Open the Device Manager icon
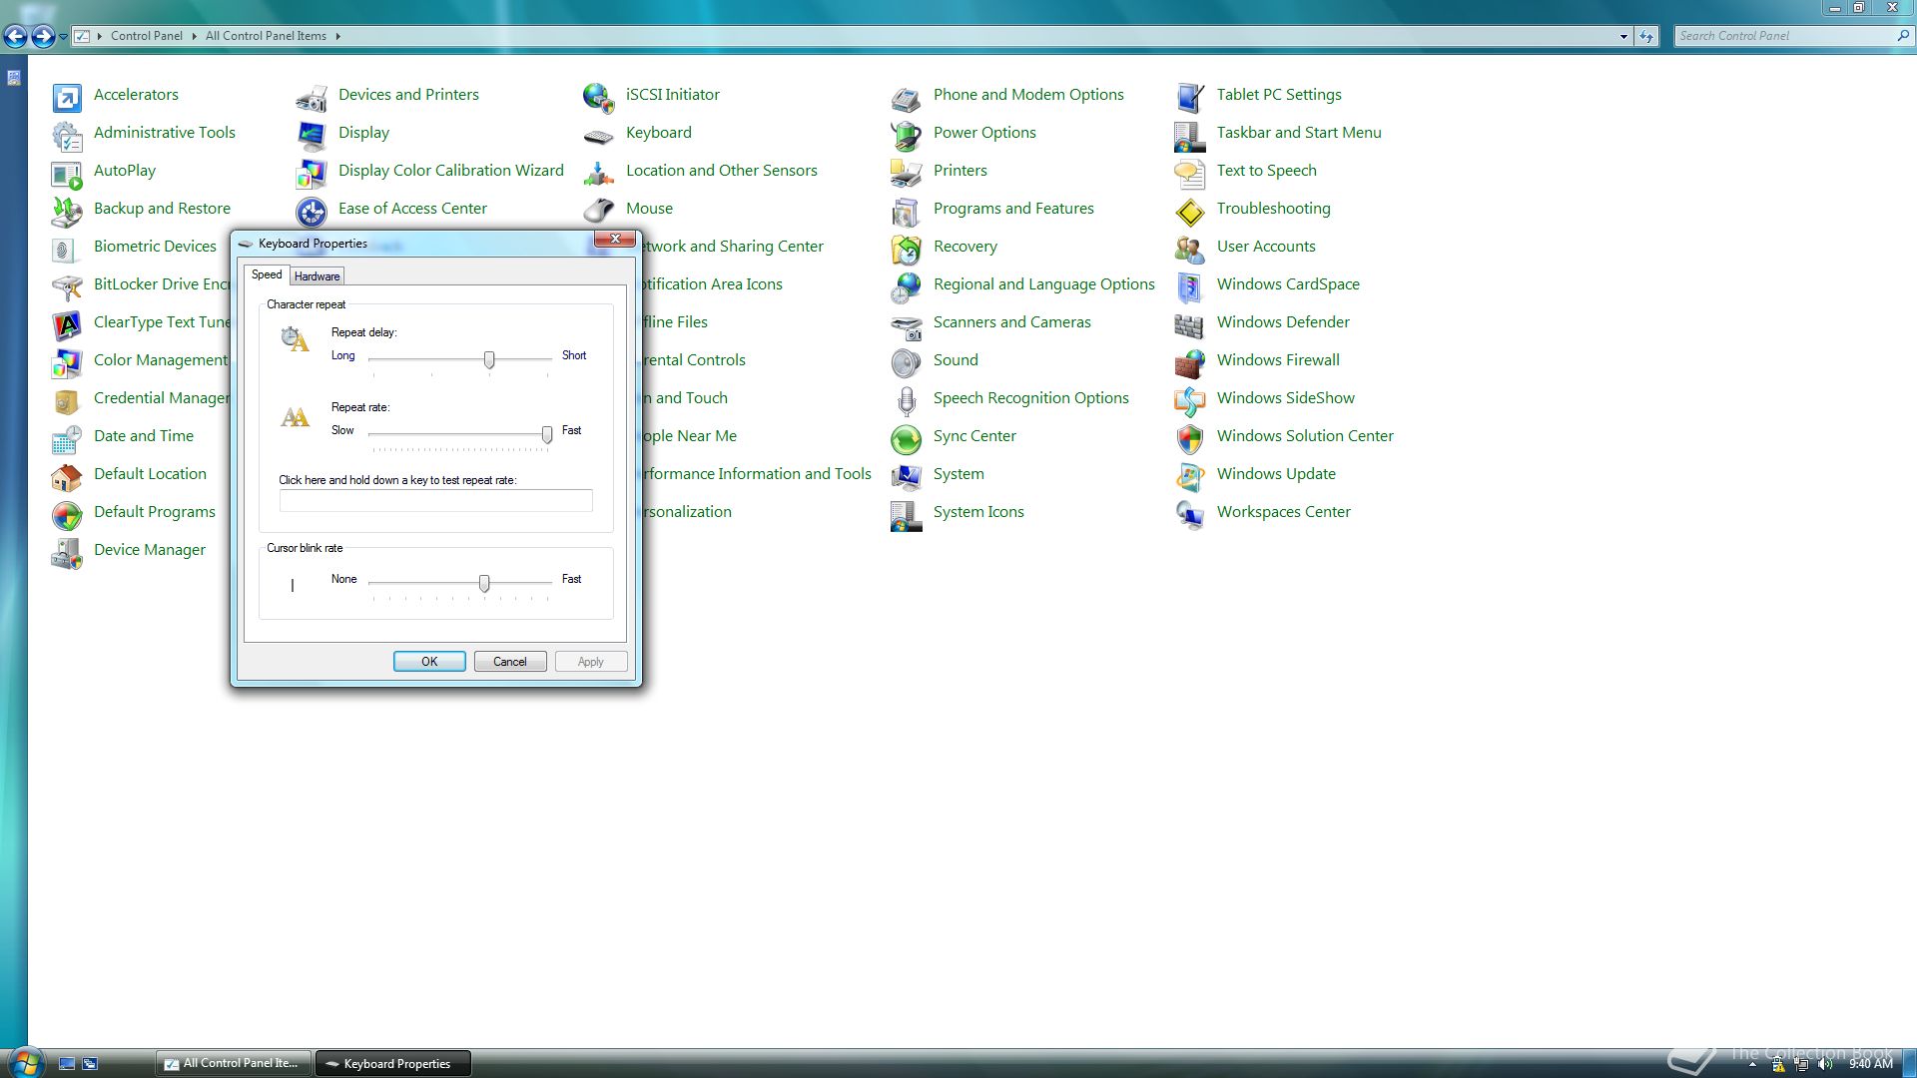The width and height of the screenshot is (1917, 1078). (67, 552)
